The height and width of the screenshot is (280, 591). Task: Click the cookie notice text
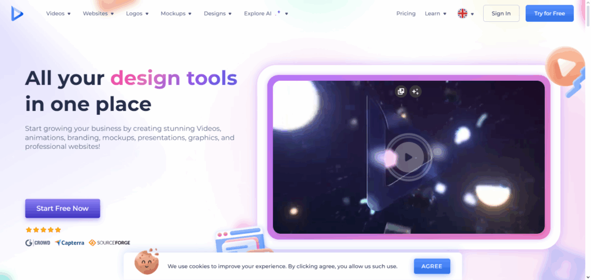coord(282,267)
